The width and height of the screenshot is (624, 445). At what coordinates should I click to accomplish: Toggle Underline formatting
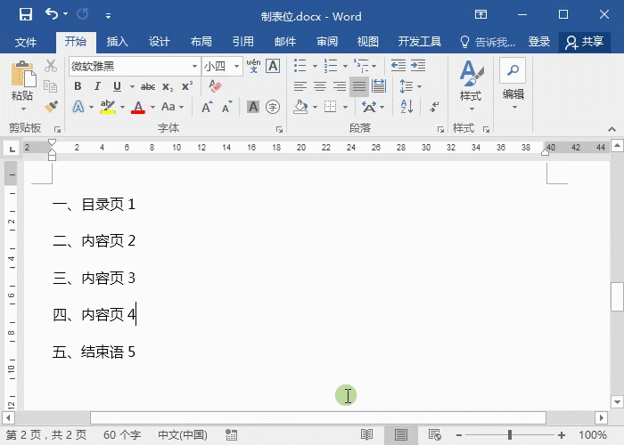tap(117, 86)
